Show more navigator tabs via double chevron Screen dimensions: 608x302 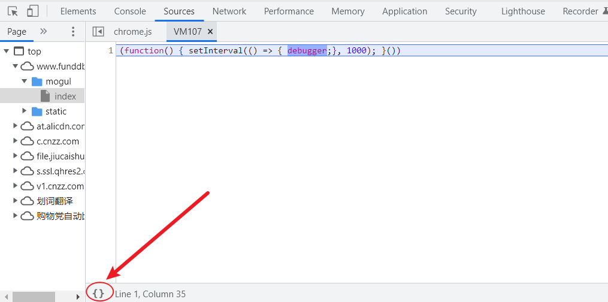(x=43, y=31)
